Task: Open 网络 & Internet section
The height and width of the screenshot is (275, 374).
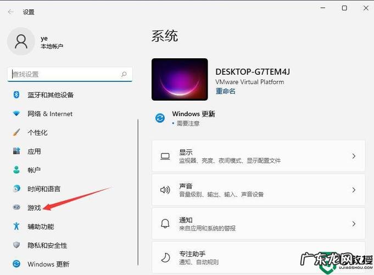Action: 50,114
